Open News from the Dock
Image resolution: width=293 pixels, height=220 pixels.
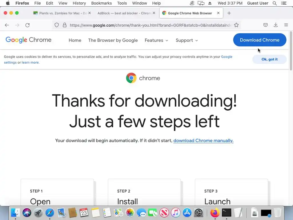pyautogui.click(x=164, y=213)
